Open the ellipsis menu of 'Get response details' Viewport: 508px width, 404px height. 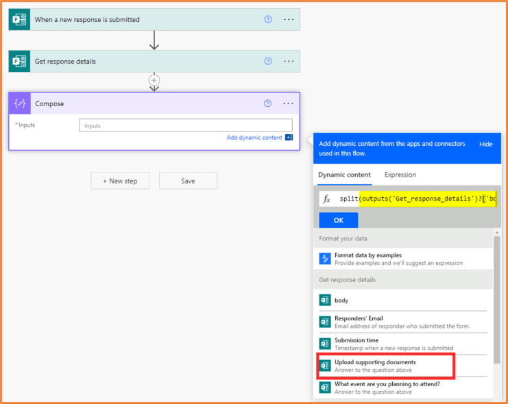pos(289,61)
